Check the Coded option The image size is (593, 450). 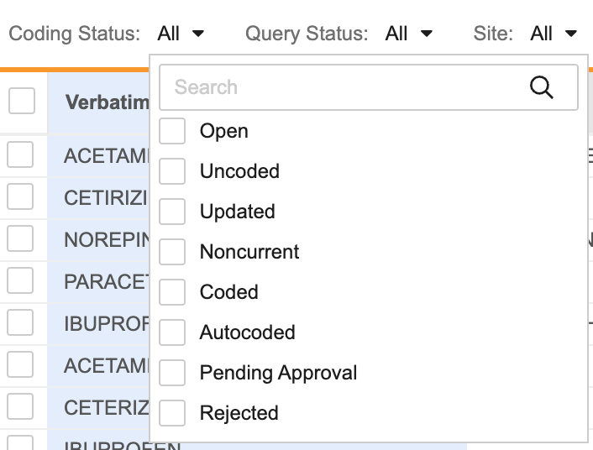172,292
